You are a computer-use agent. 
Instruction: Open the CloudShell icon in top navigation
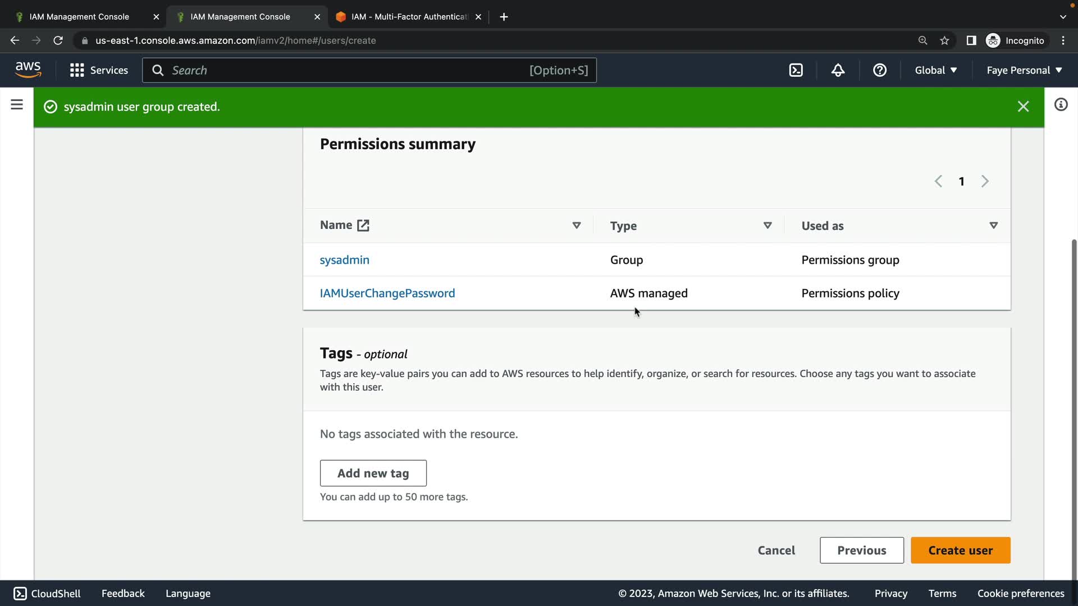[x=796, y=70]
